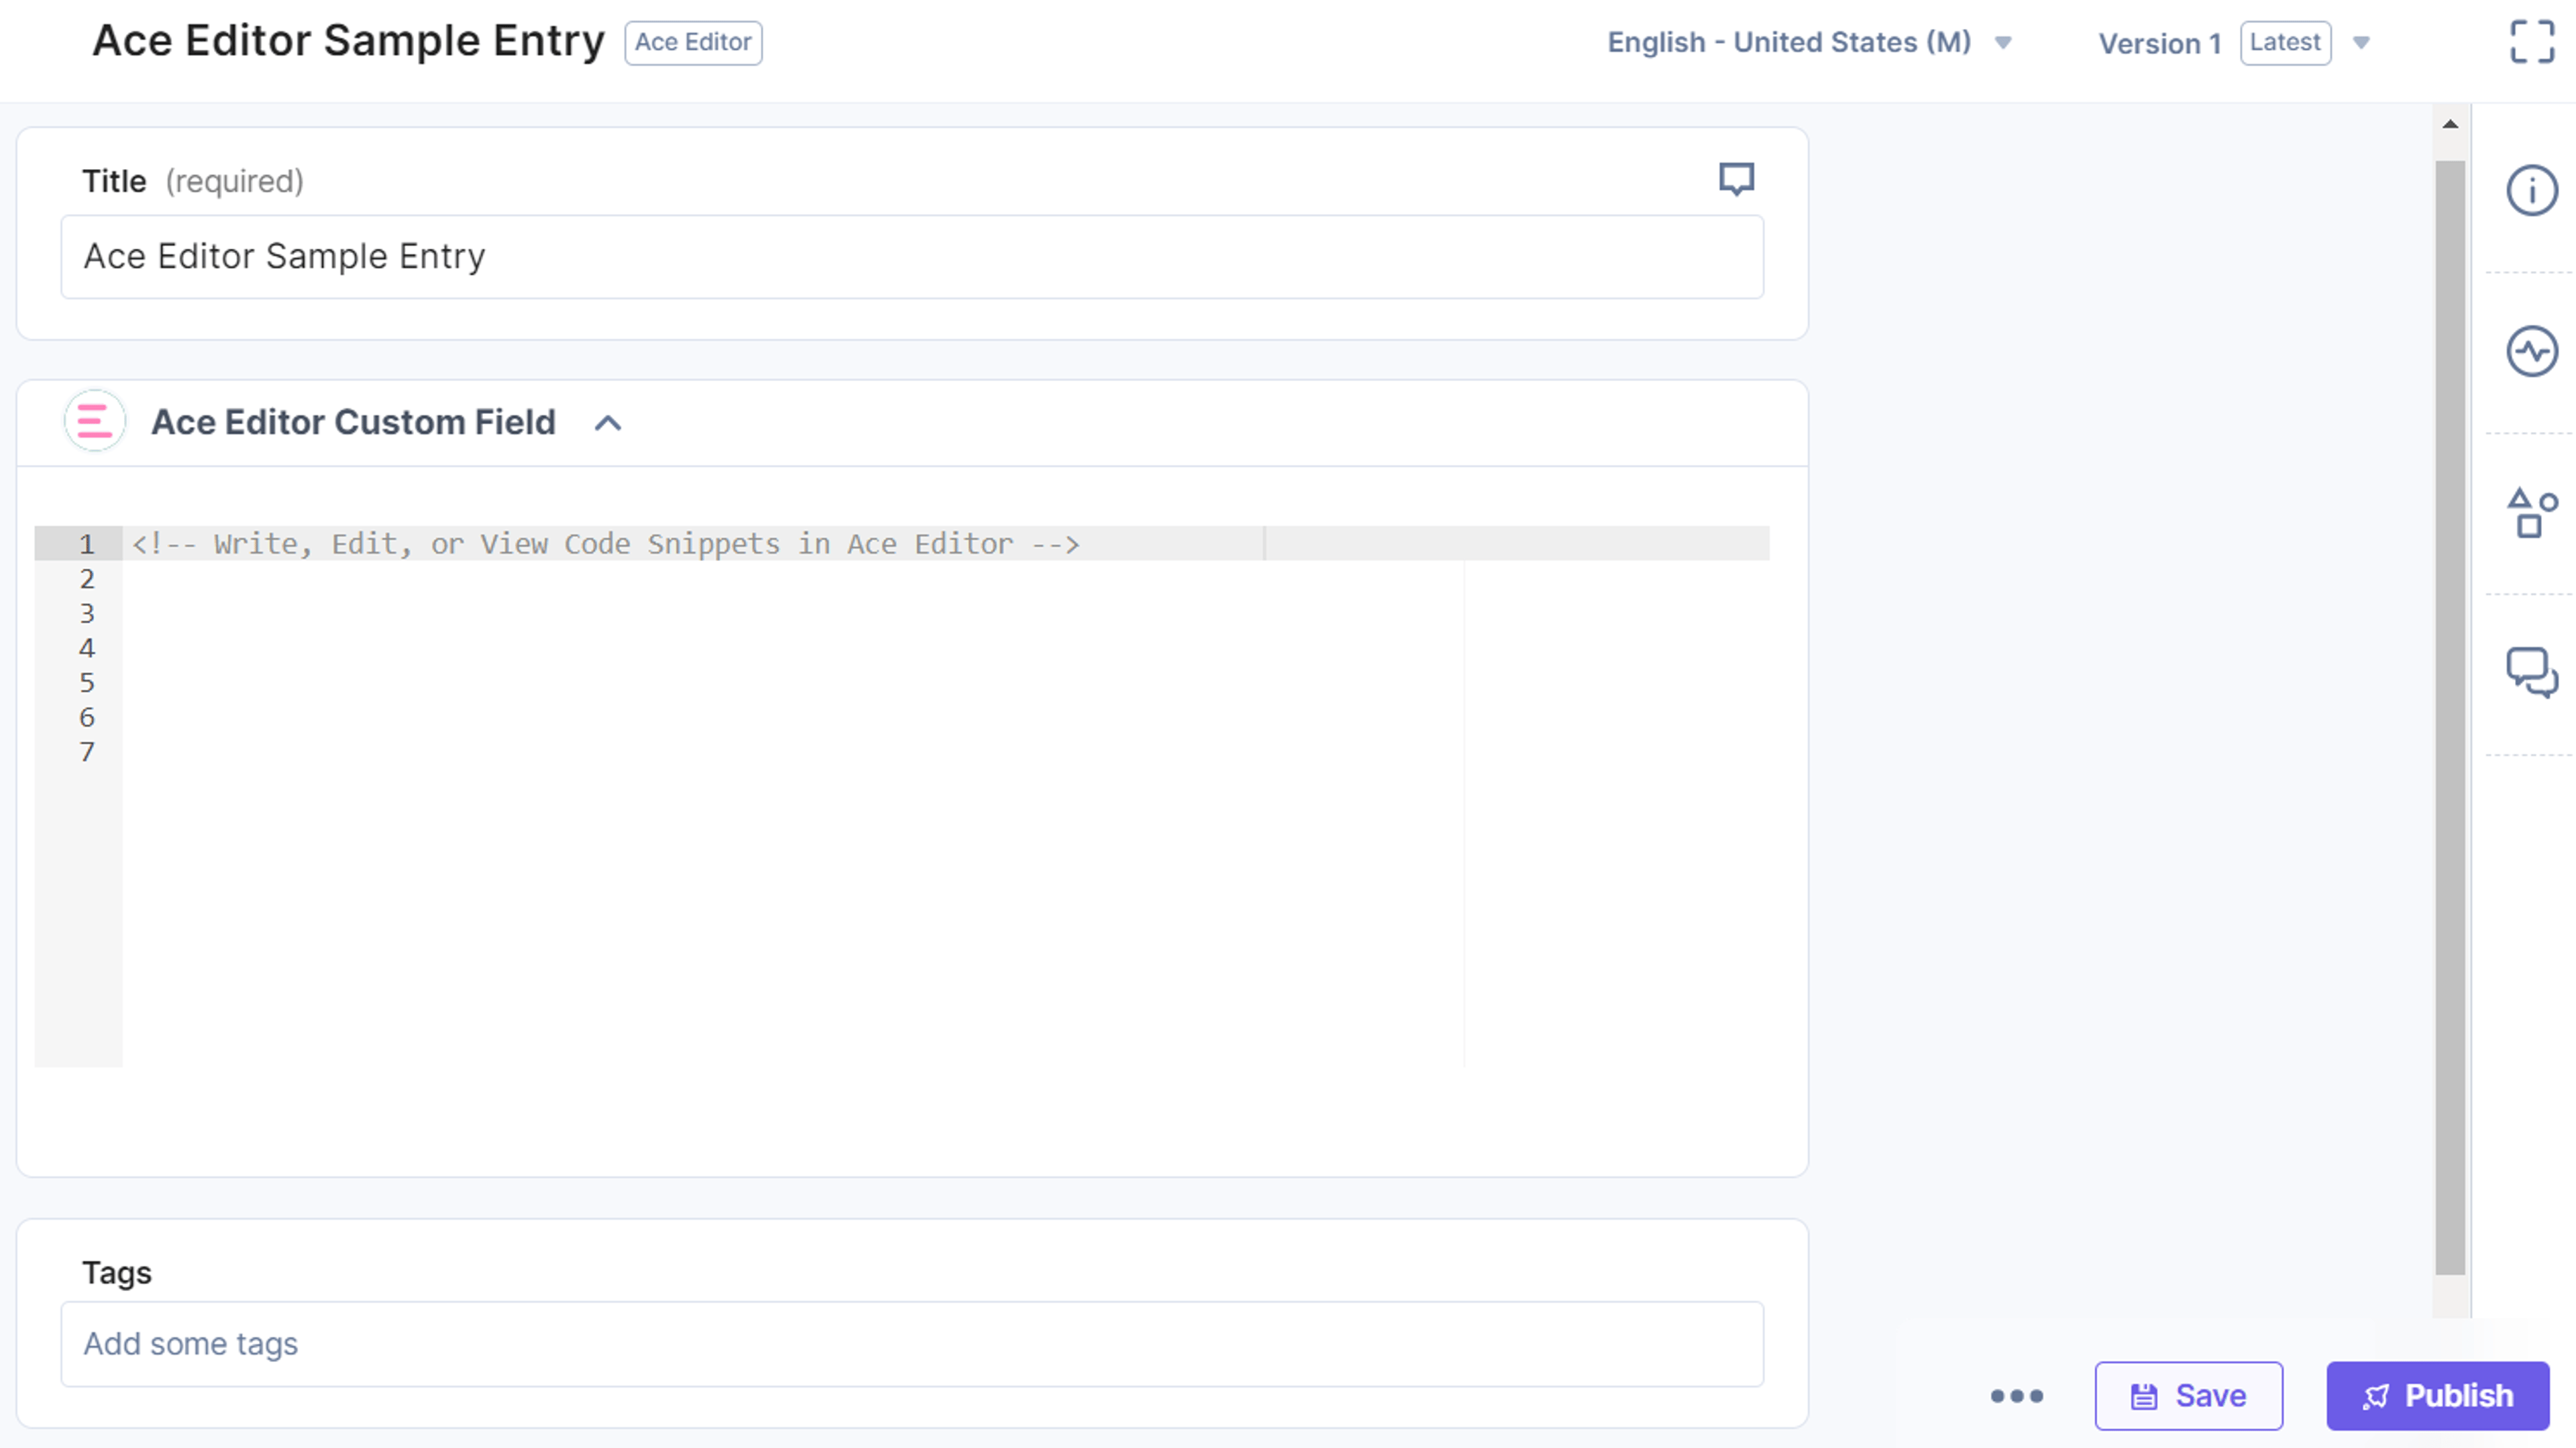
Task: Click the Add some tags field
Action: [x=912, y=1343]
